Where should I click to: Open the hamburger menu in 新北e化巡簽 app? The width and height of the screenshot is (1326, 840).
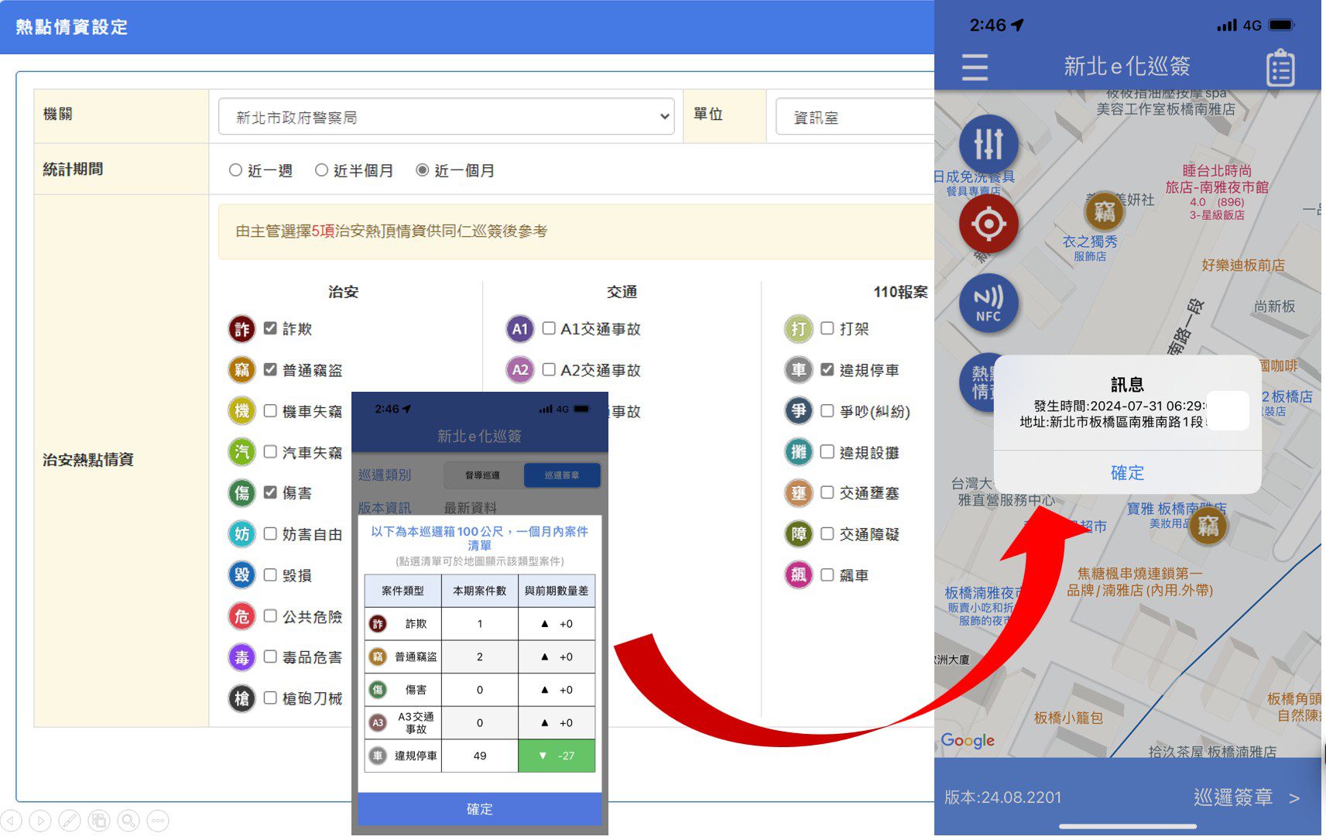(975, 67)
